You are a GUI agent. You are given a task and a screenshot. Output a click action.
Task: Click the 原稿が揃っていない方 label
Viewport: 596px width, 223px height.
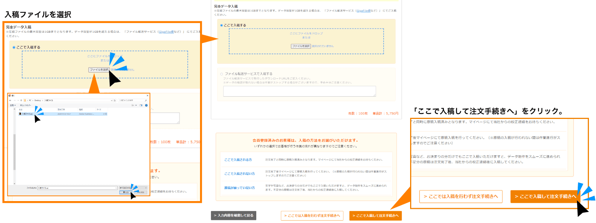coord(240,188)
